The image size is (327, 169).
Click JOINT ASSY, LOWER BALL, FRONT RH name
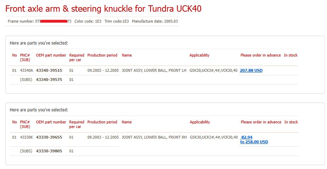[x=154, y=137]
